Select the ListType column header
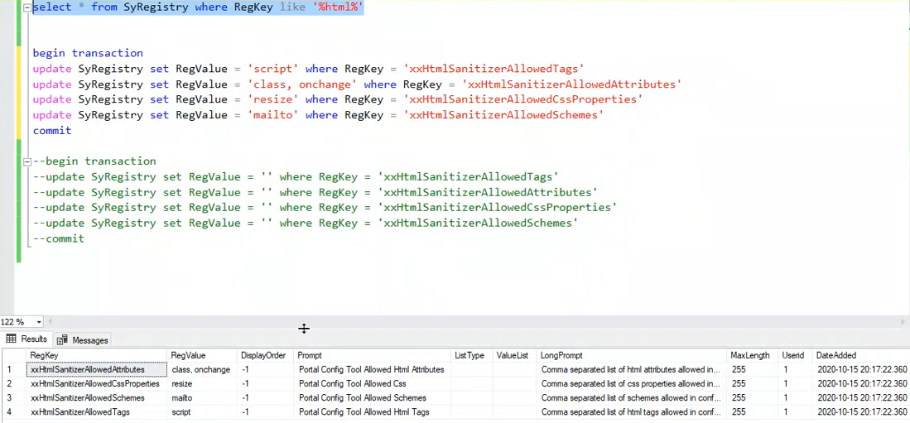Viewport: 910px width, 423px height. 472,355
